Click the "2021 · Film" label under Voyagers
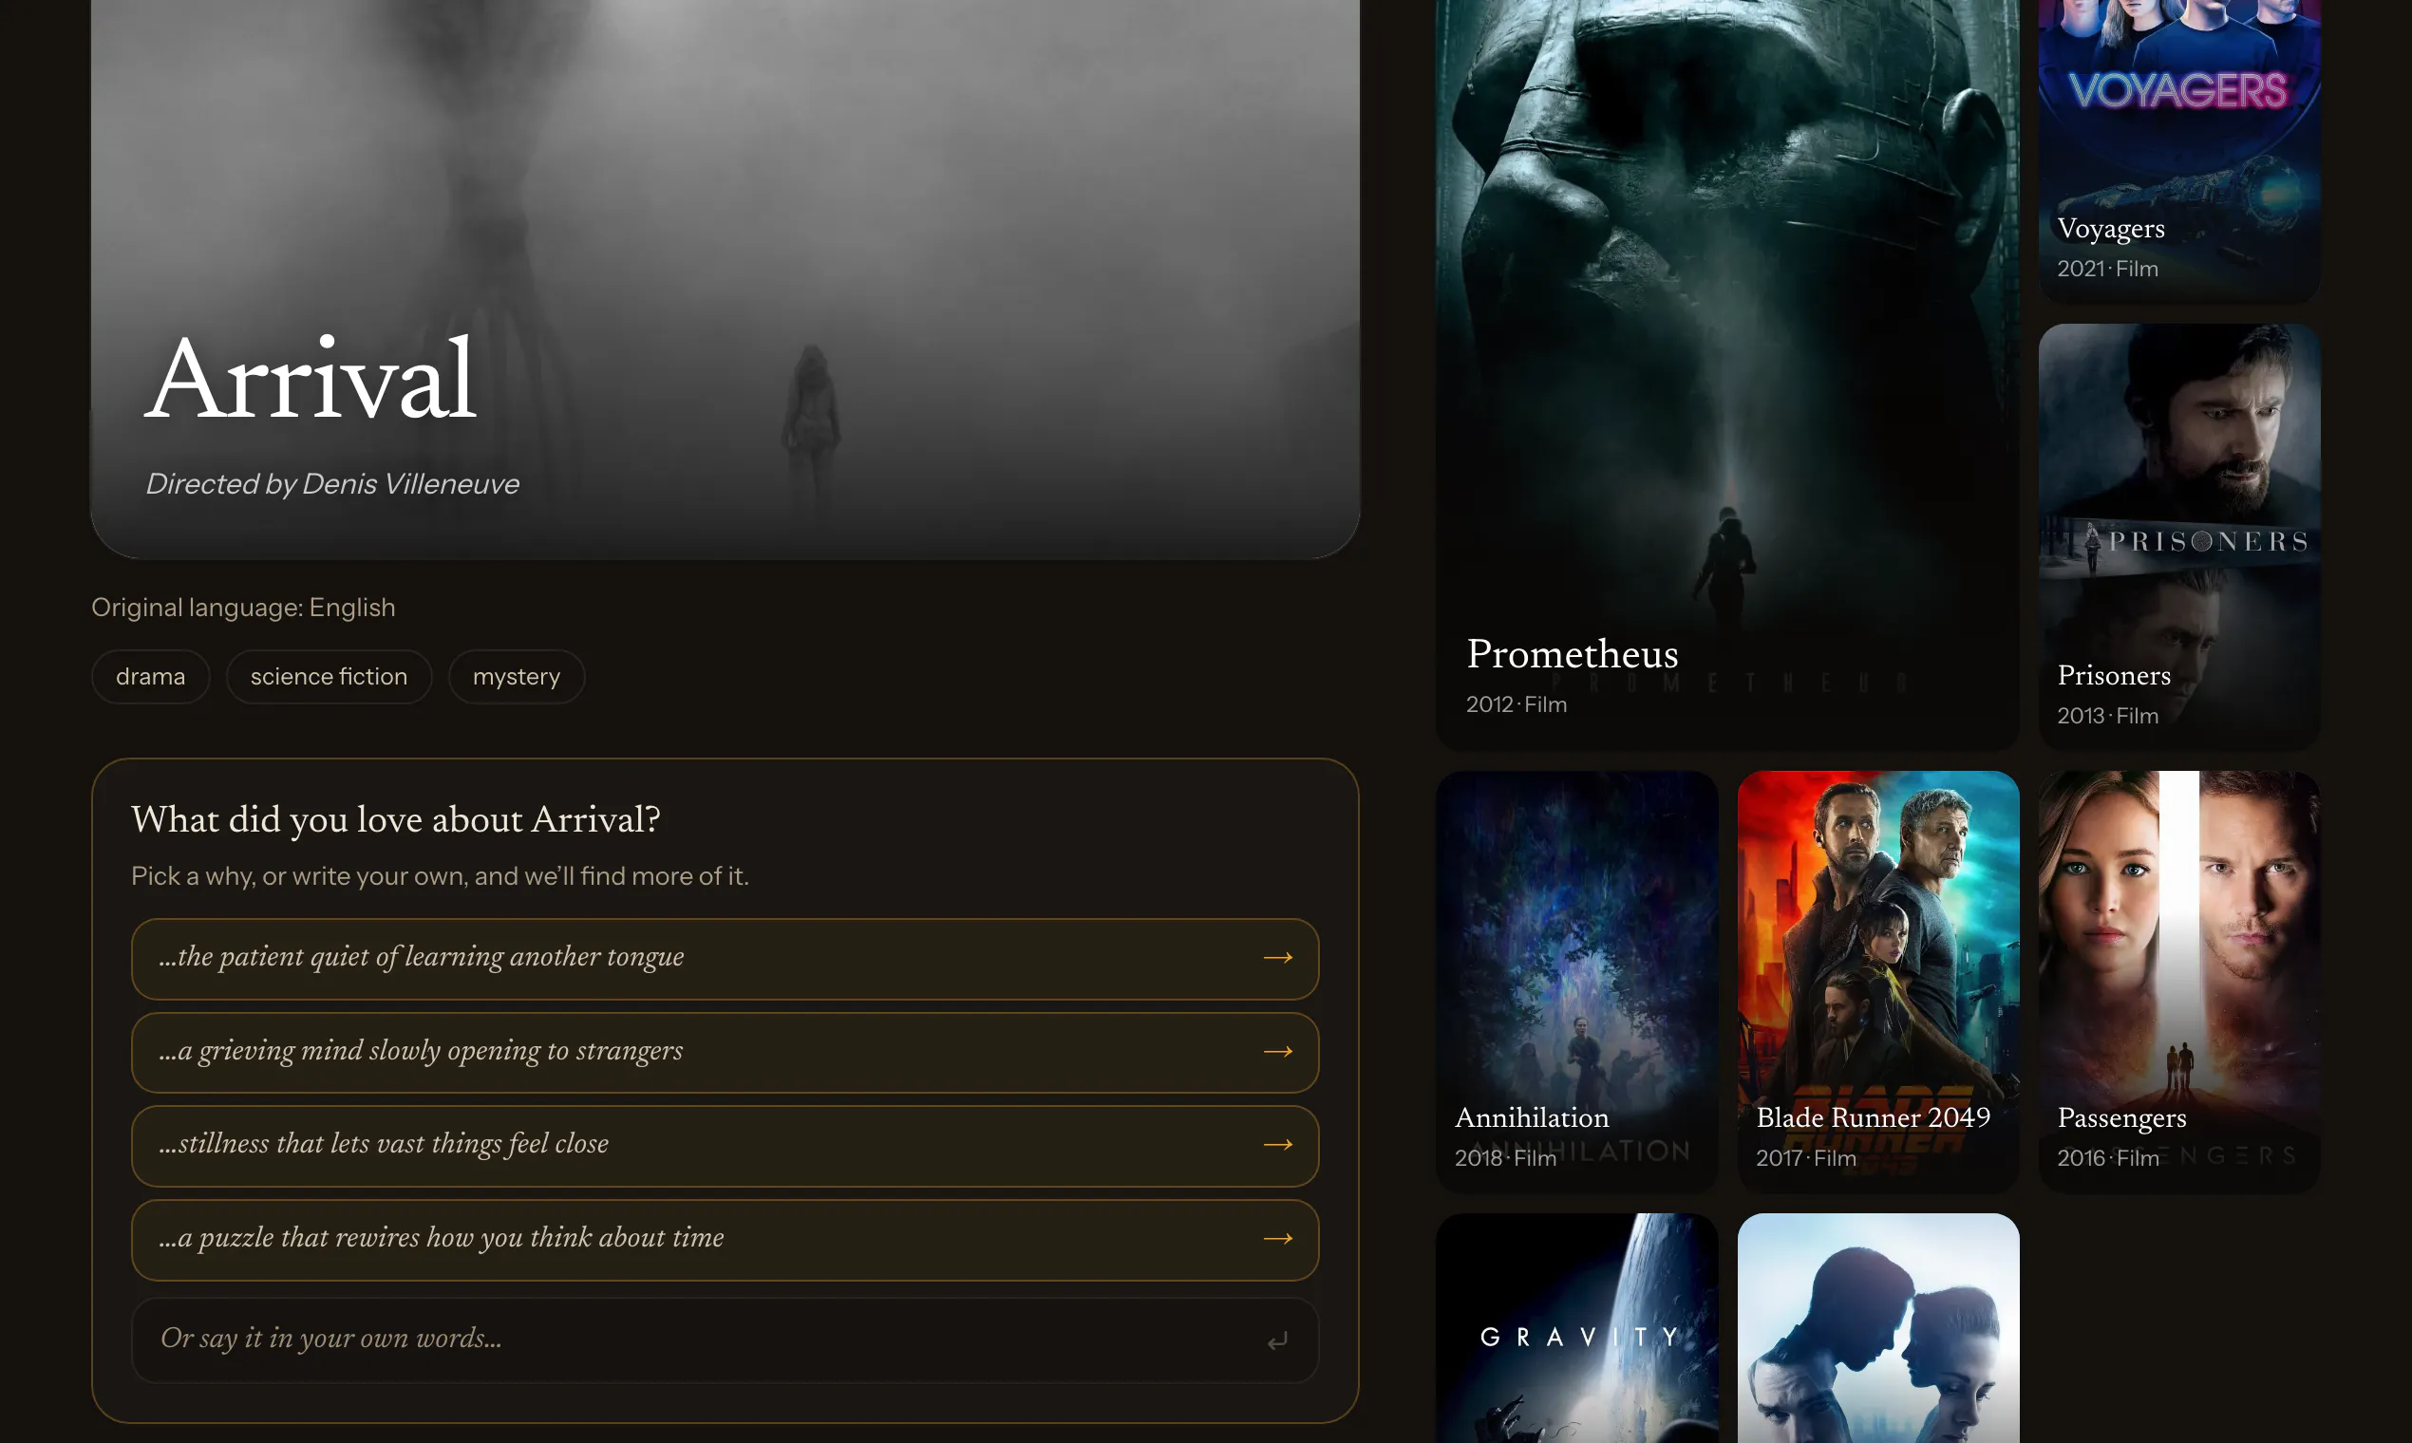This screenshot has width=2412, height=1443. pos(2107,270)
